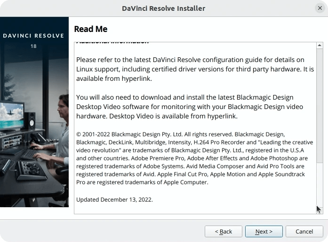The height and width of the screenshot is (242, 328).
Task: Click the Next button
Action: click(x=264, y=231)
